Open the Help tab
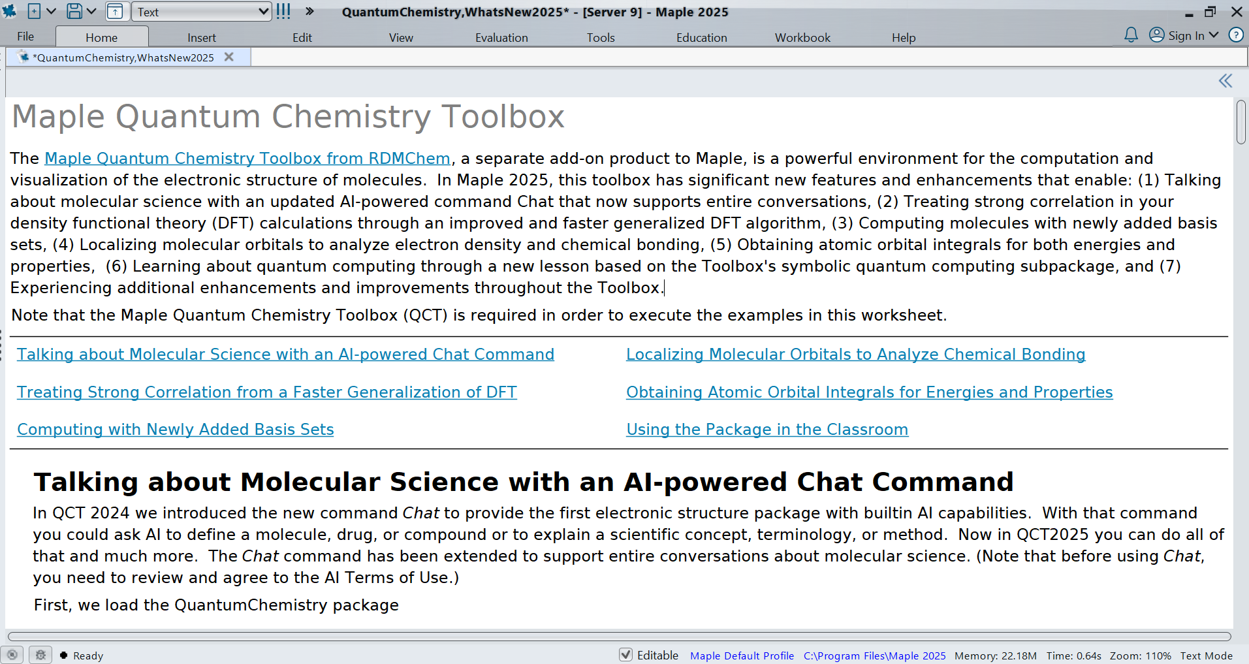Image resolution: width=1249 pixels, height=664 pixels. [904, 37]
